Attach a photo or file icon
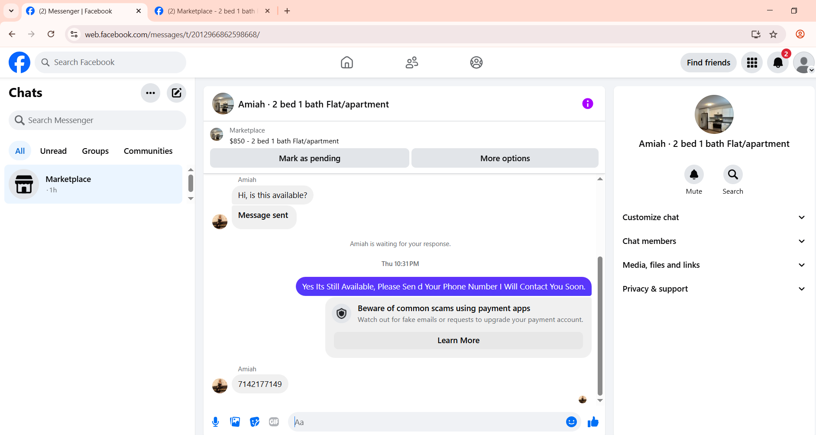The width and height of the screenshot is (816, 435). point(235,422)
